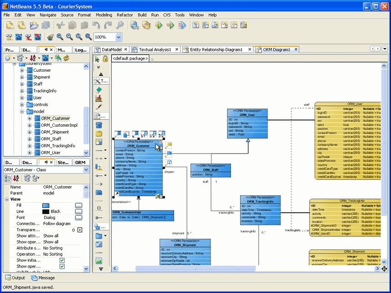Screen dimensions: 391x293
Task: Click the Zoom Out magnifier icon
Action: 70,37
